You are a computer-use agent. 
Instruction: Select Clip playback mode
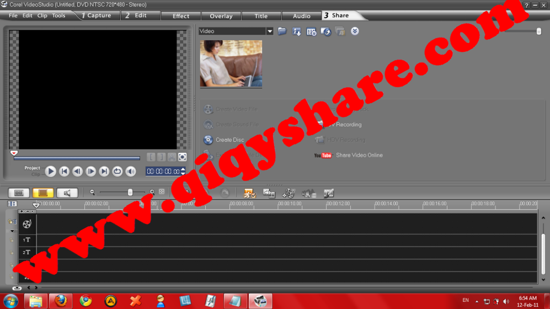click(36, 174)
